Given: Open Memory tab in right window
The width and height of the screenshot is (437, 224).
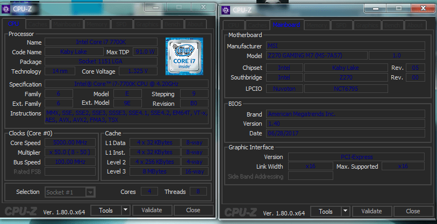Looking at the screenshot, I should tap(317, 25).
